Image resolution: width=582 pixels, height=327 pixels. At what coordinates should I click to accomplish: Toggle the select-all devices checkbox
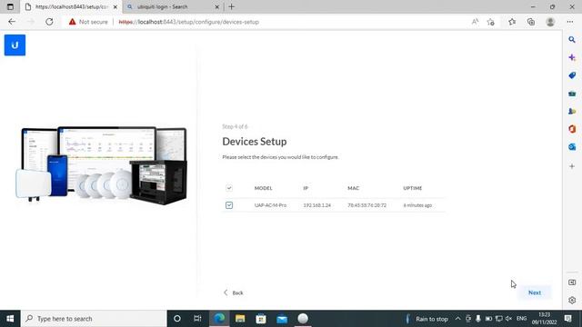(x=229, y=188)
